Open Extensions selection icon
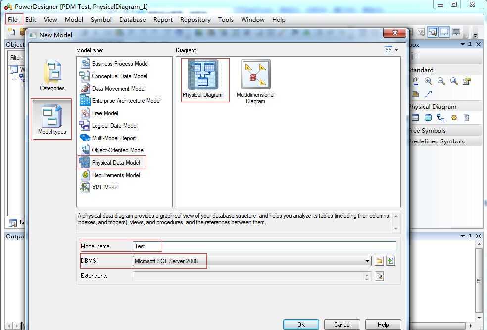Viewport: 487px width, 330px height. pyautogui.click(x=379, y=276)
